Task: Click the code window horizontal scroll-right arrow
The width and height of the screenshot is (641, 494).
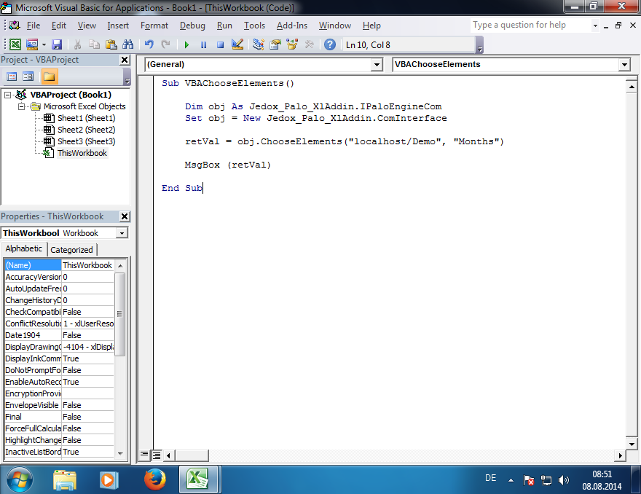Action: 620,455
